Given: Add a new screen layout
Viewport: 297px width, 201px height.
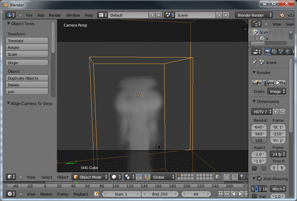Looking at the screenshot, I should point(152,15).
